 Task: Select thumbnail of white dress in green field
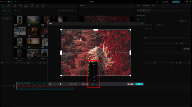(x=33, y=20)
